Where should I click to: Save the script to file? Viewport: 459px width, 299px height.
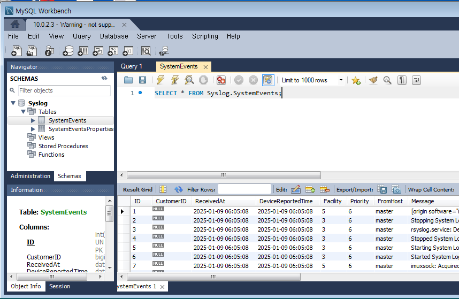[x=142, y=80]
